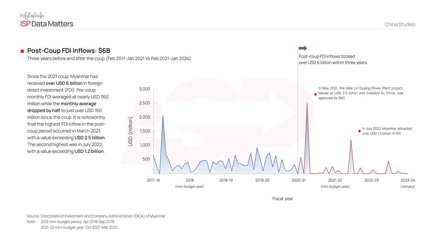Click the 2023-24 fiscal year axis label
The width and height of the screenshot is (436, 245).
pos(407,180)
